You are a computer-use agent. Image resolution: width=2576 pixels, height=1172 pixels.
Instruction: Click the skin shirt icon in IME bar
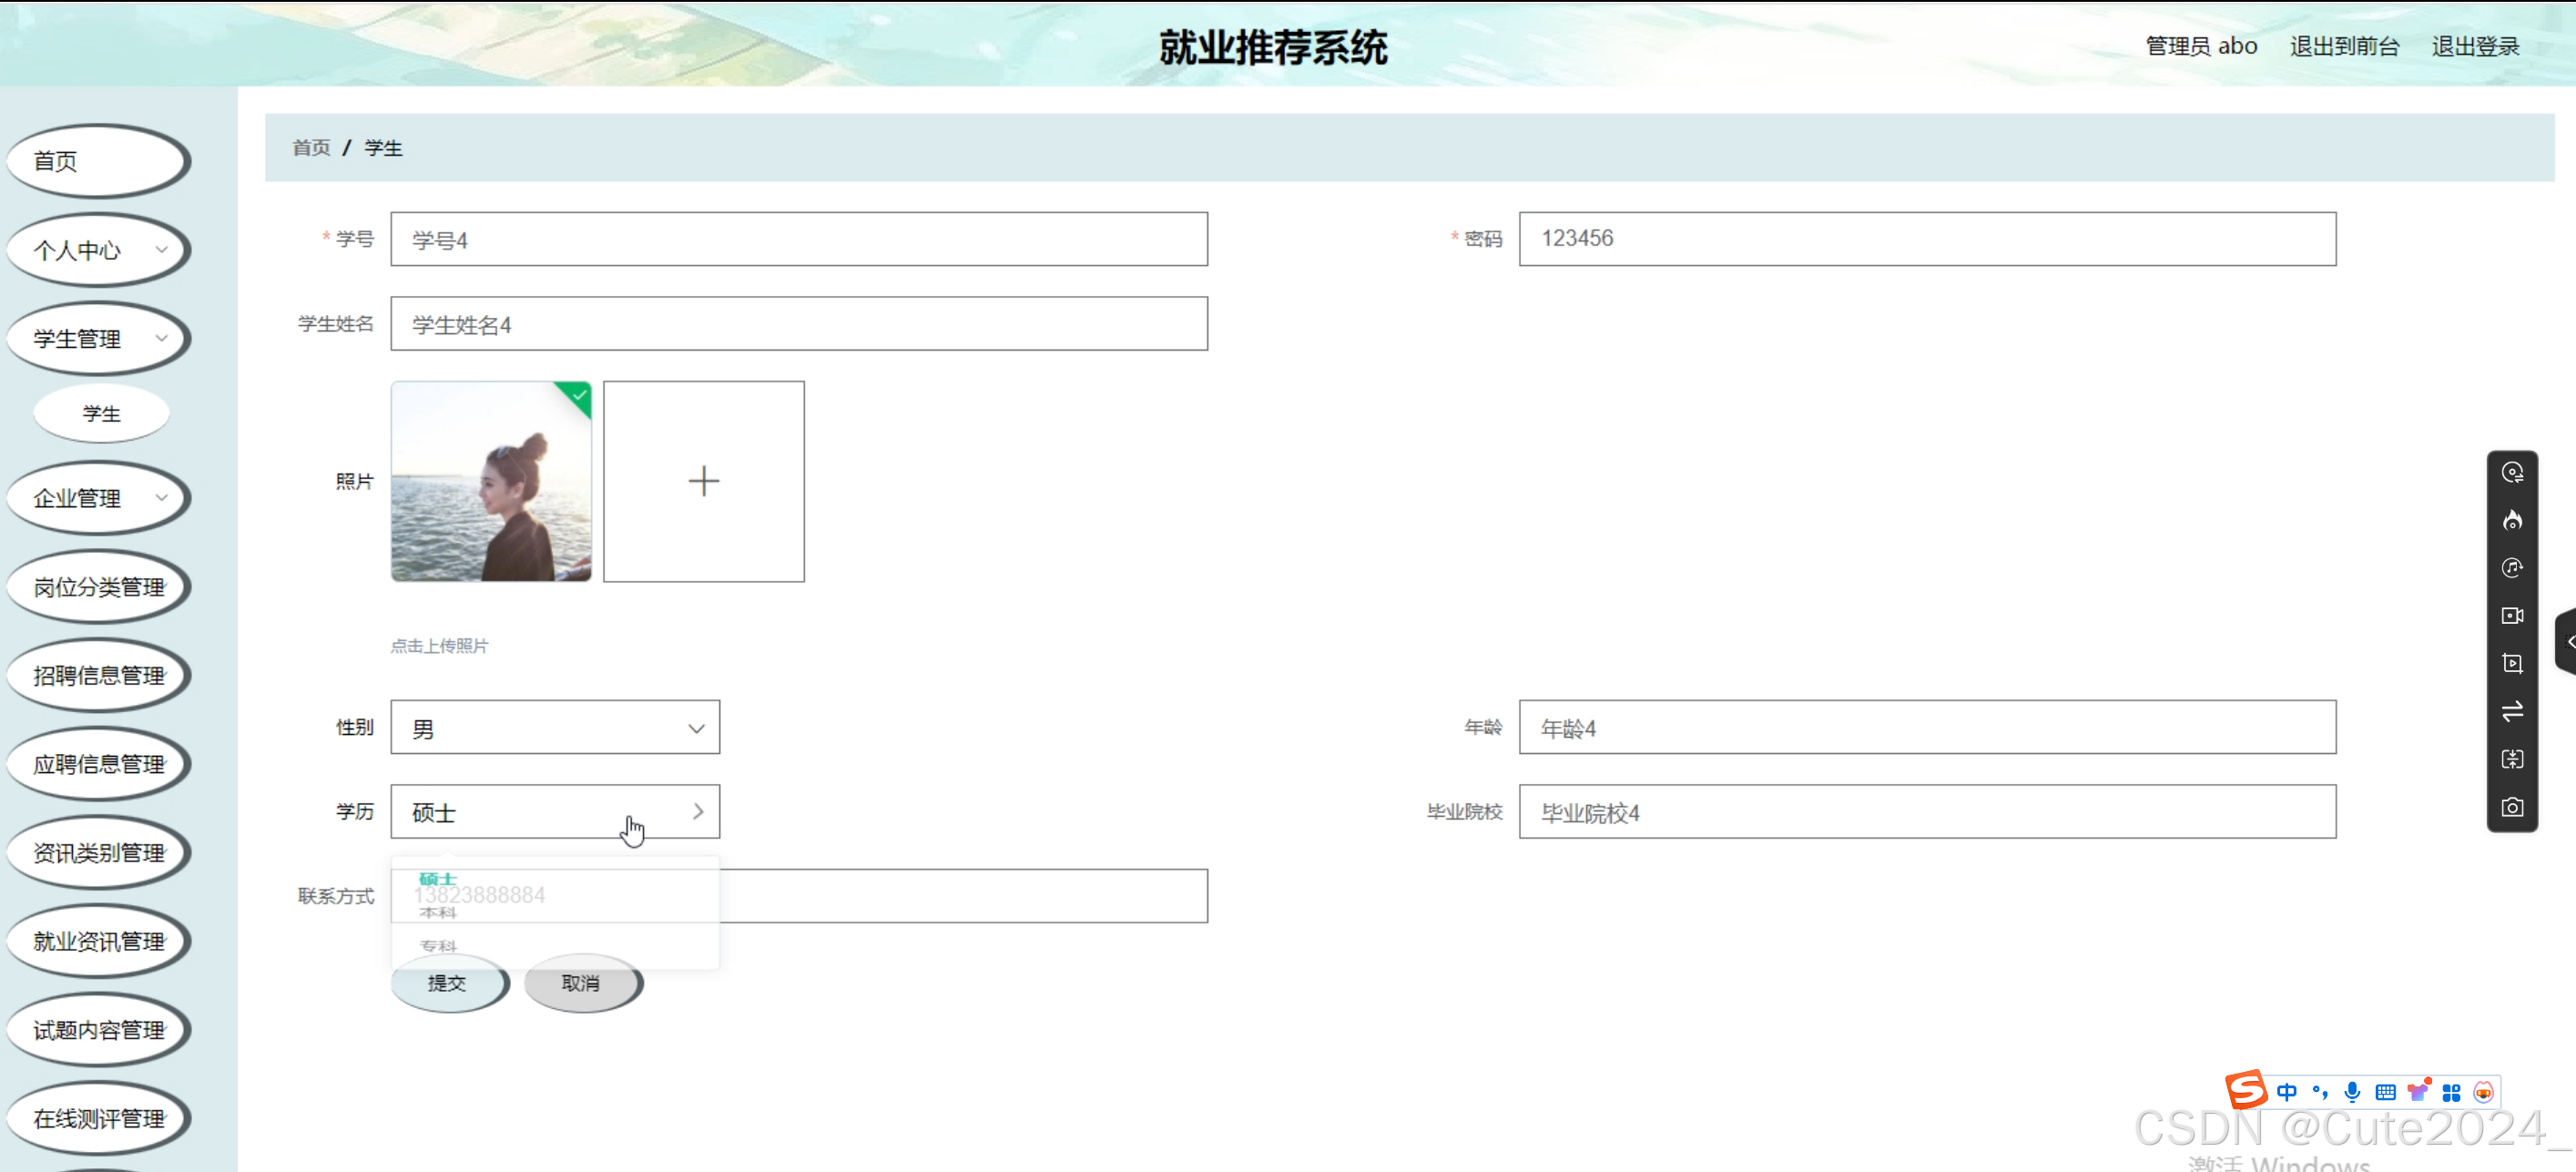pos(2418,1091)
